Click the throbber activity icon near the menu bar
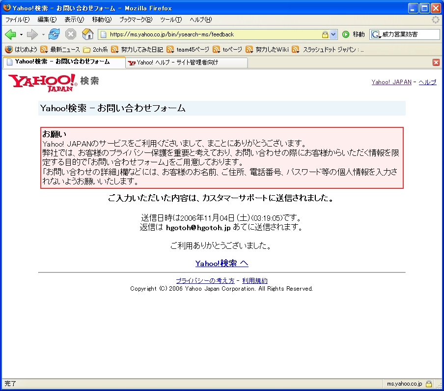The image size is (444, 391). coord(435,20)
